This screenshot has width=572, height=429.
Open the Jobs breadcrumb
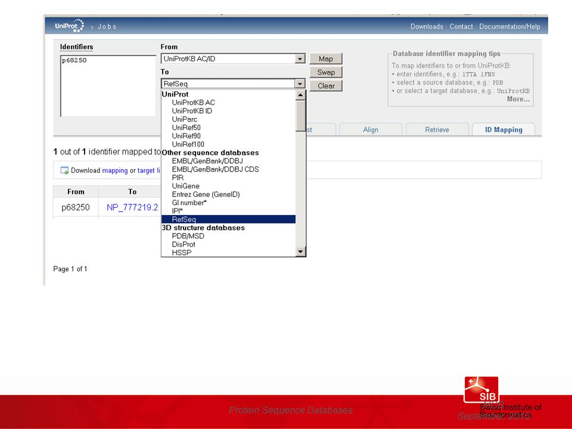(107, 27)
